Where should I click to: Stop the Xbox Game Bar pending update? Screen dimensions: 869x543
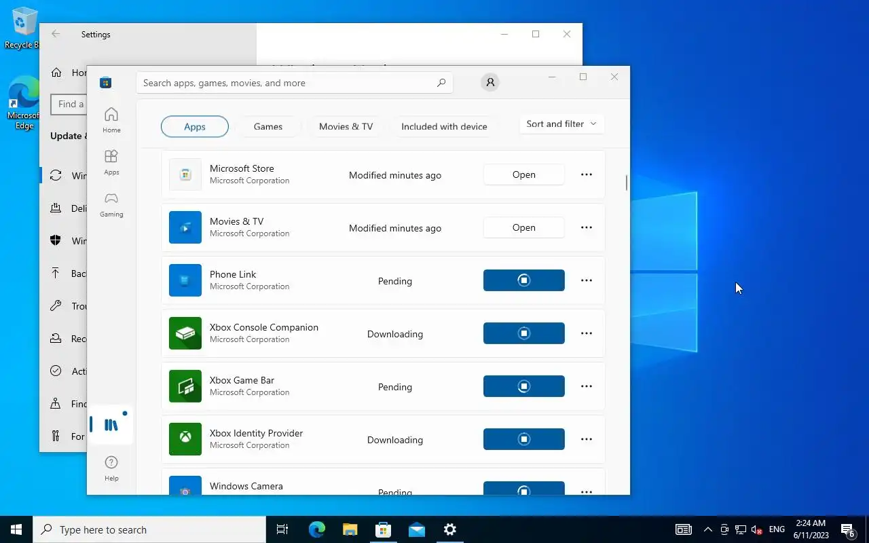pyautogui.click(x=524, y=386)
